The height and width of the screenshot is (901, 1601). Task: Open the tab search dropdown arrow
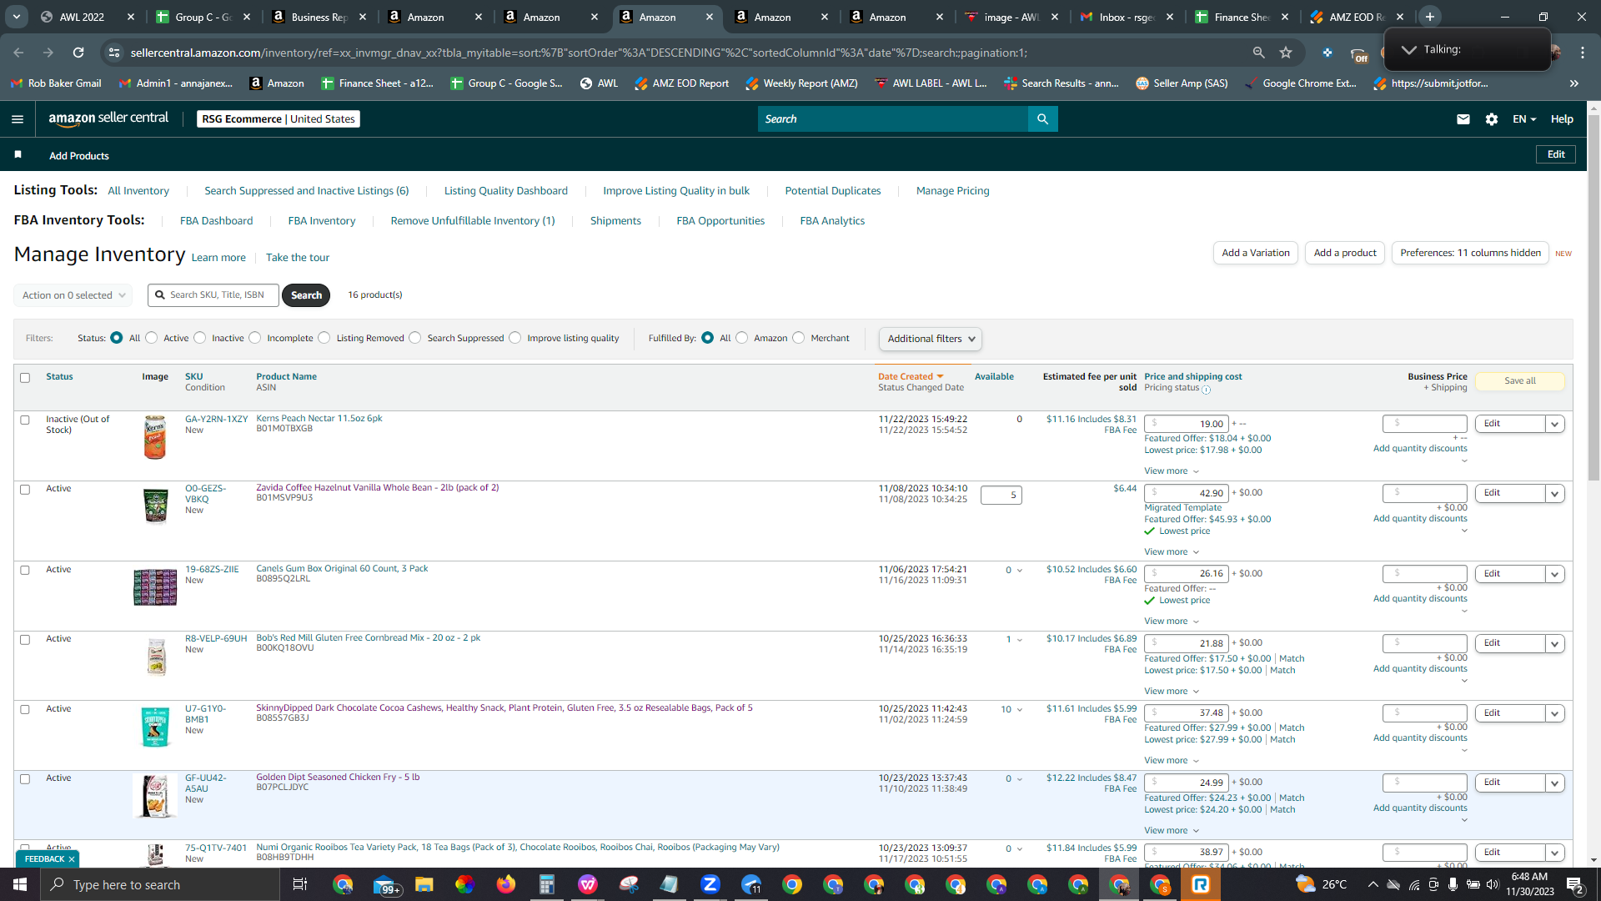(x=17, y=17)
